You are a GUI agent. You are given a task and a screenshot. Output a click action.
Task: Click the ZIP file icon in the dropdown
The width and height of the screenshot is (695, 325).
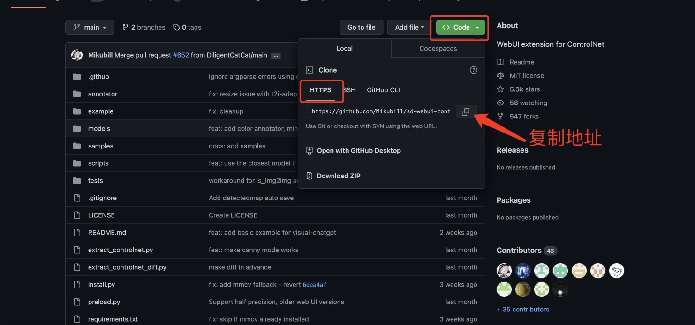point(310,176)
